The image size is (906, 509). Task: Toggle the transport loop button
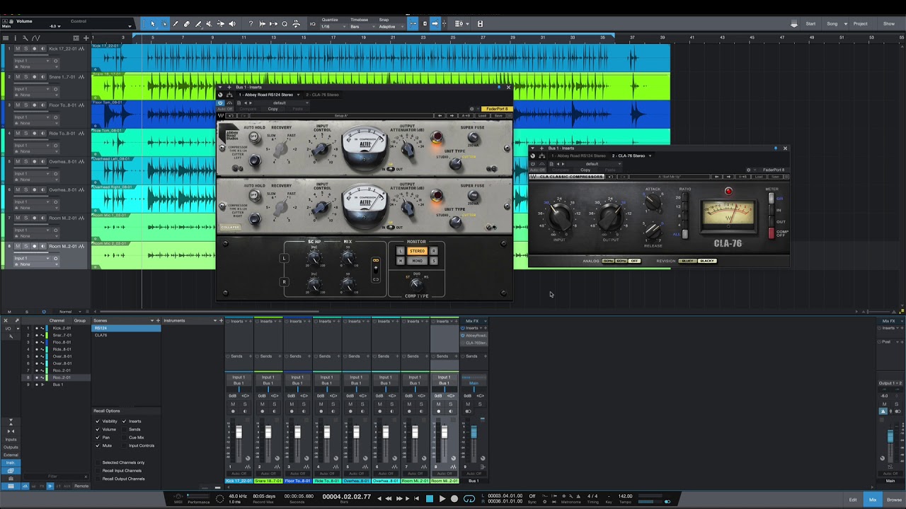(x=469, y=498)
